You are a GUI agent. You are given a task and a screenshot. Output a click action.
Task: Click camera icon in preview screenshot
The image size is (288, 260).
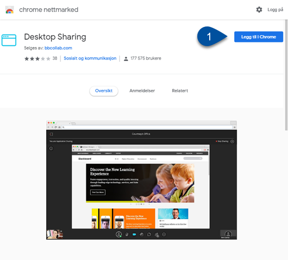(x=134, y=235)
